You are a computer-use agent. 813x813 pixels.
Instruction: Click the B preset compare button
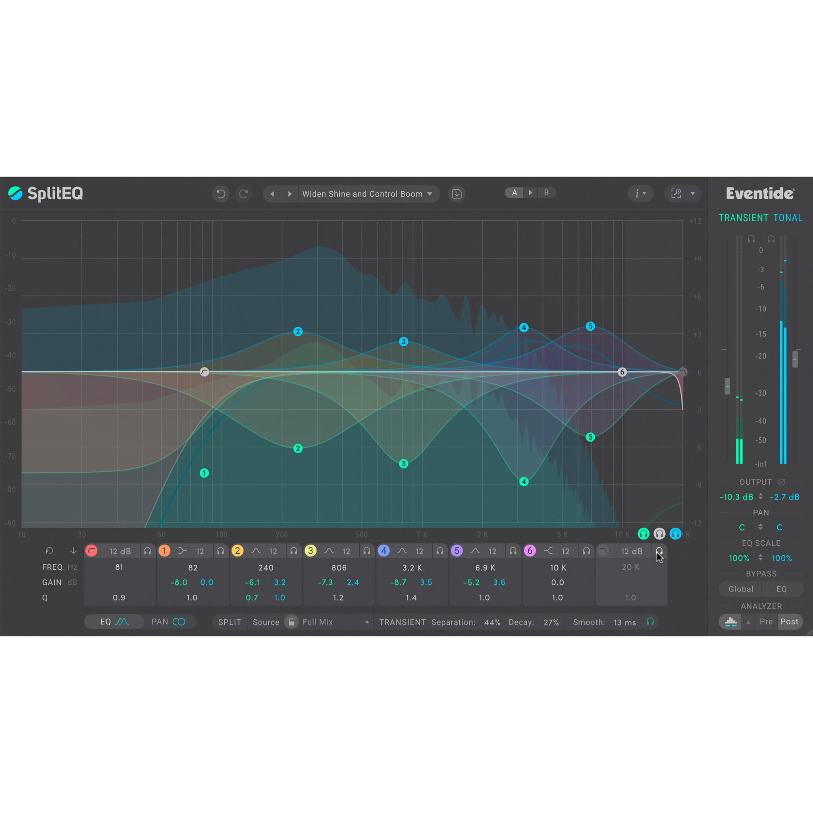click(x=547, y=192)
